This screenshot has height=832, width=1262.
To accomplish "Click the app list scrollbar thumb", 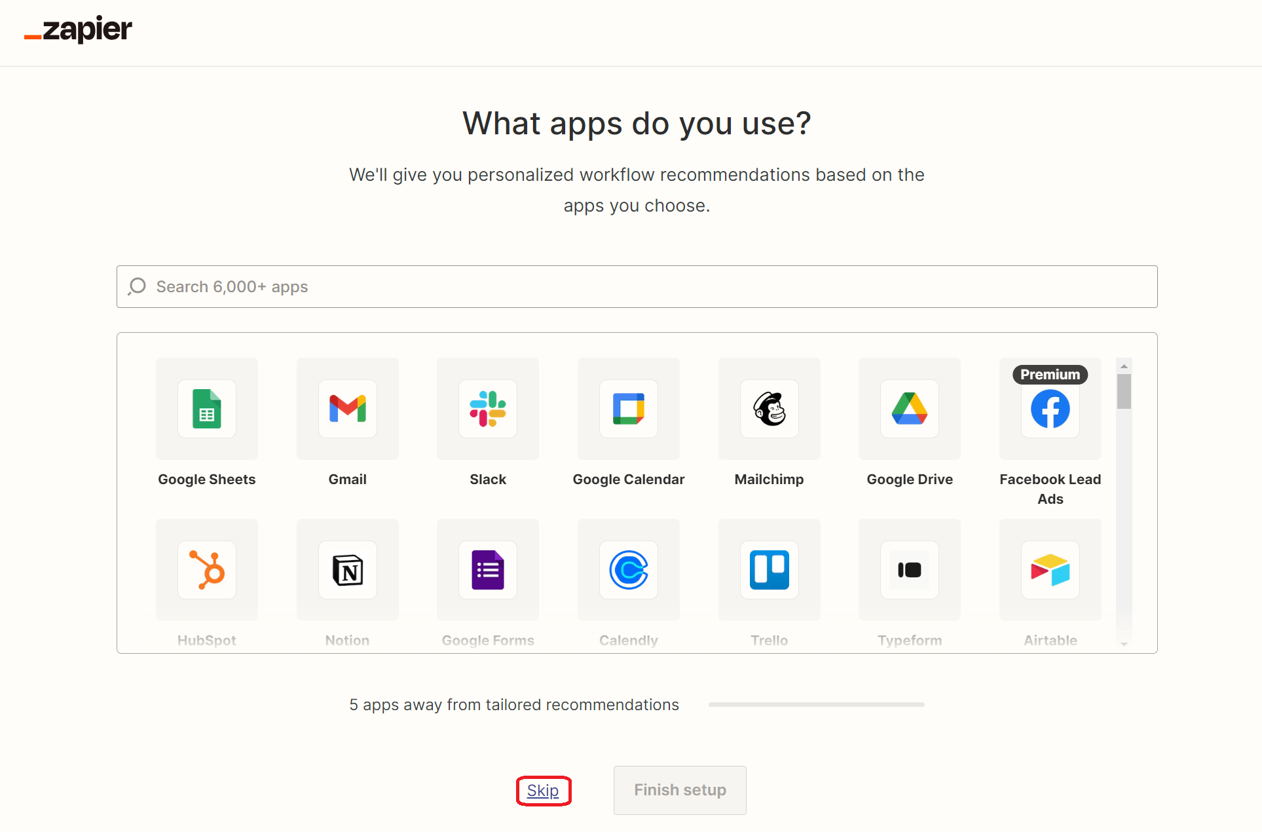I will (1124, 391).
